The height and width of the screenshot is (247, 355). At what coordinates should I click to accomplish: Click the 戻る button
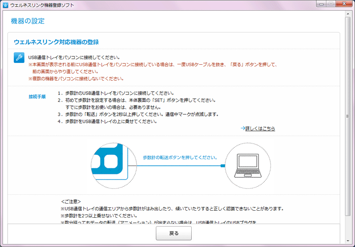(x=174, y=233)
